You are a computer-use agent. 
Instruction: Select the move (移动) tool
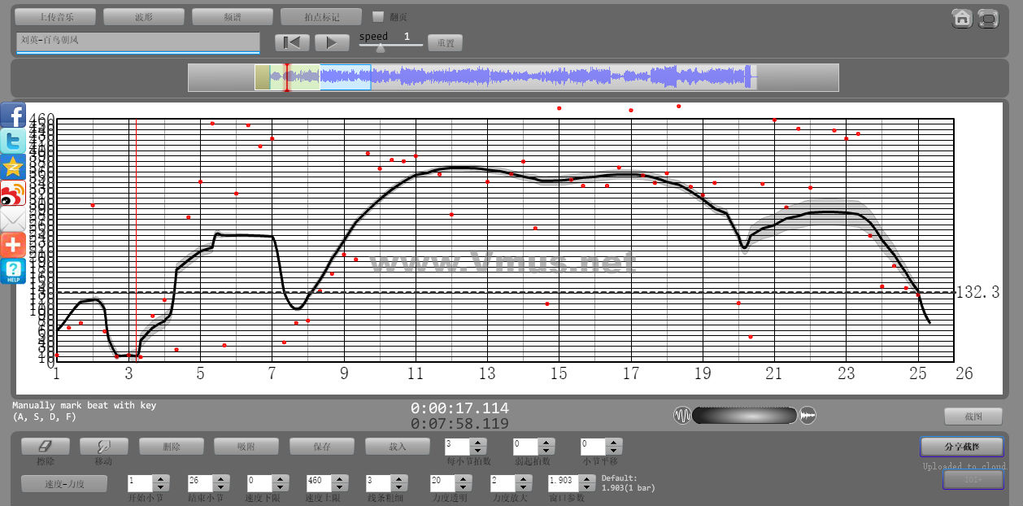103,446
